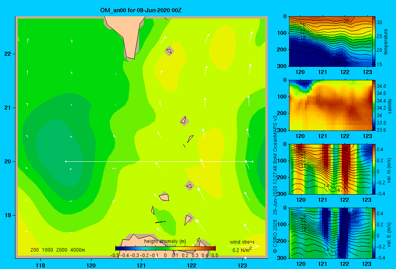This screenshot has width=396, height=269.
Task: Click the '30' contour label in the temperature panel
Action: point(346,21)
